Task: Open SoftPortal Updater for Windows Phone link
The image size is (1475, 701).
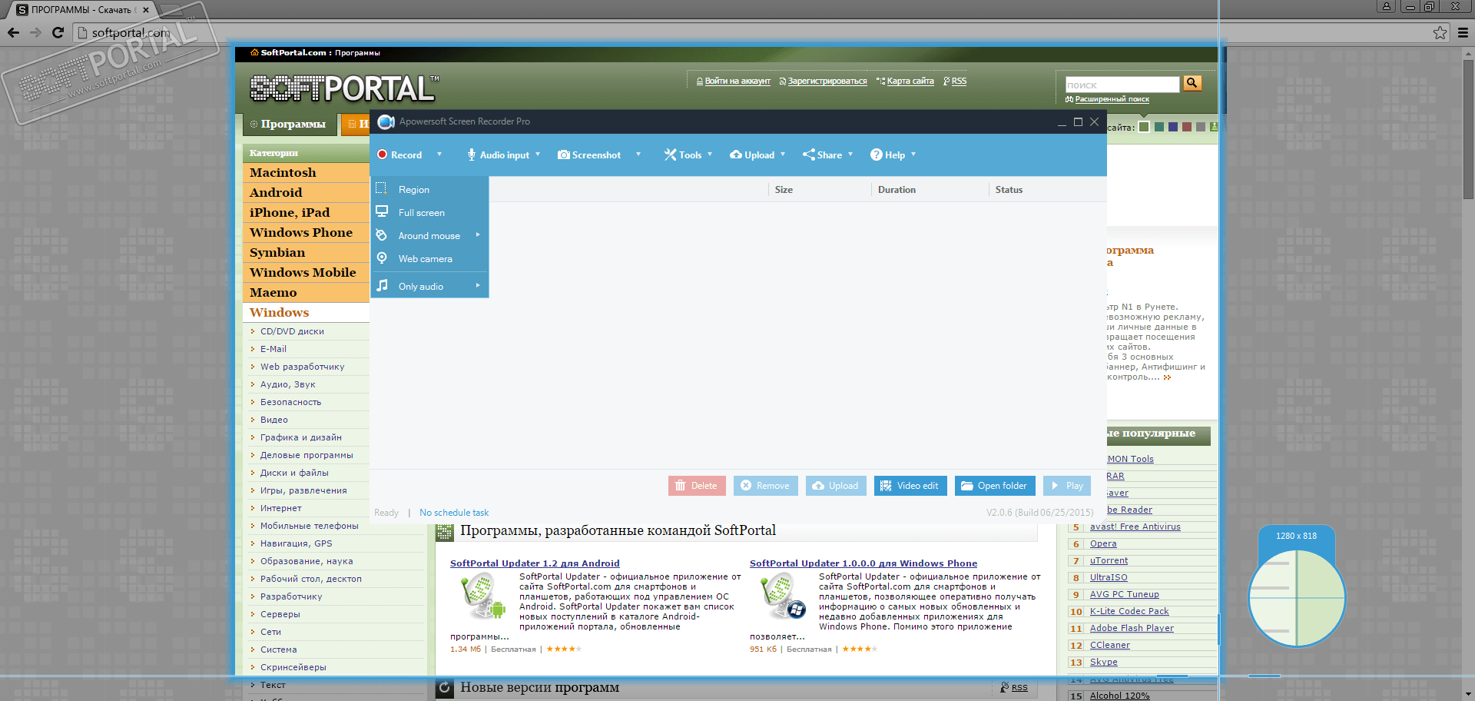Action: pos(863,563)
